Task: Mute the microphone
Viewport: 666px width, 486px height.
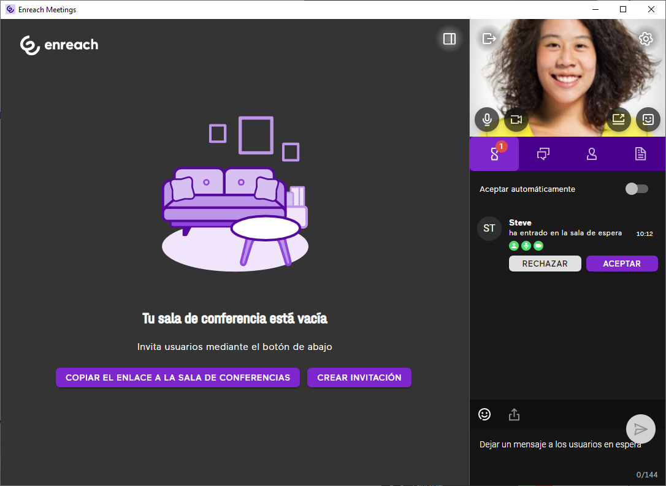Action: click(487, 120)
